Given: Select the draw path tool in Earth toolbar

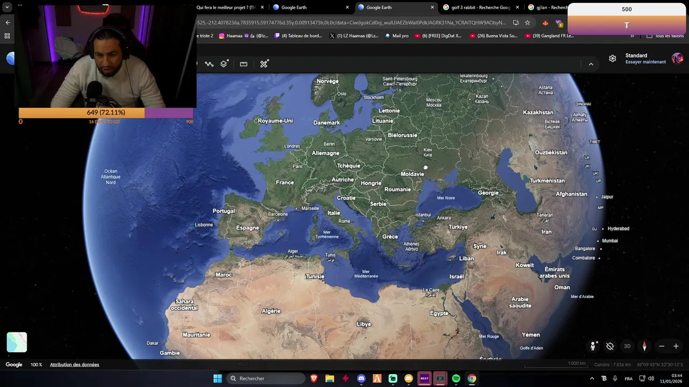Looking at the screenshot, I should click(209, 64).
